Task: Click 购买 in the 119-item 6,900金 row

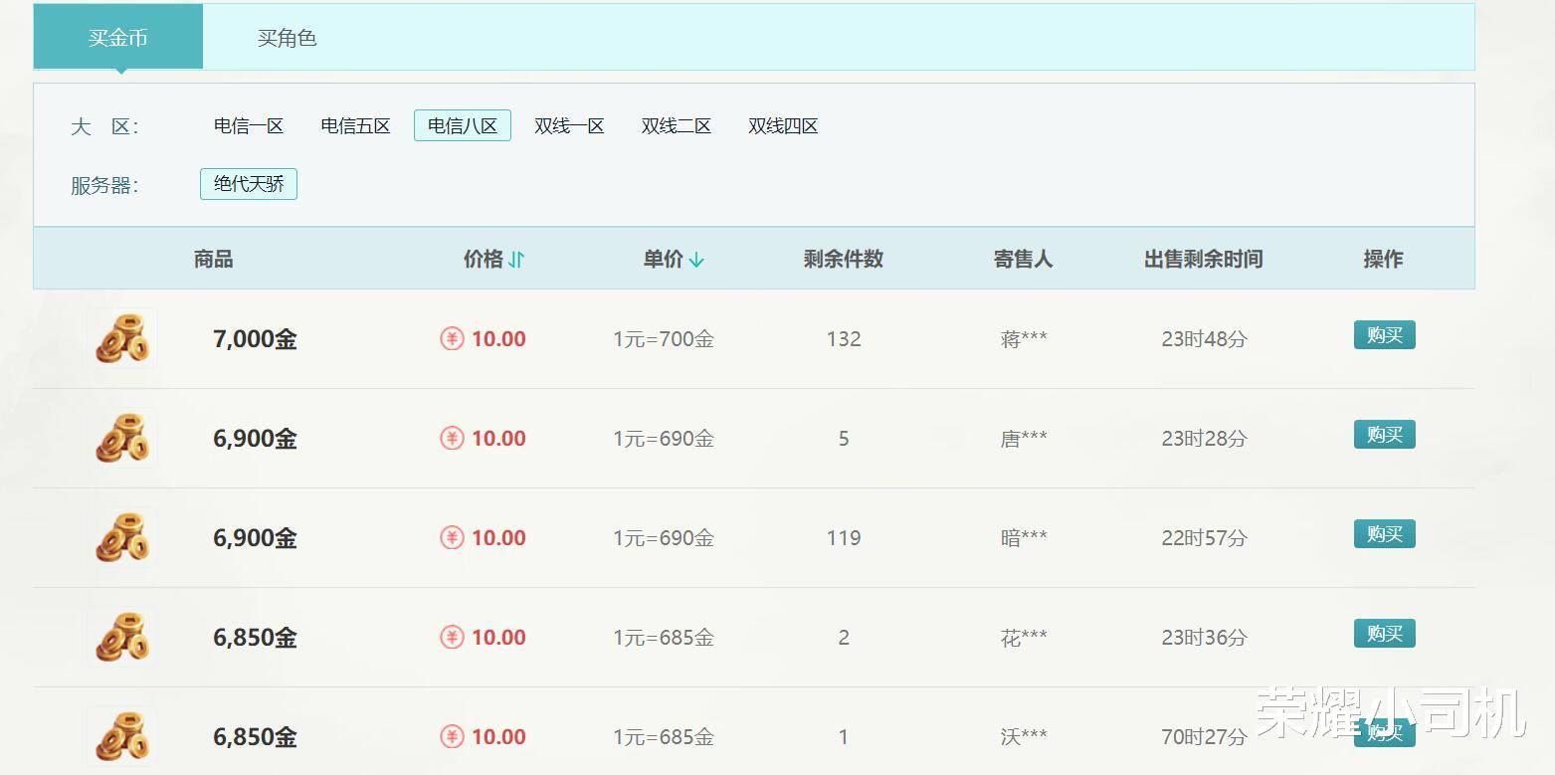Action: (x=1383, y=534)
